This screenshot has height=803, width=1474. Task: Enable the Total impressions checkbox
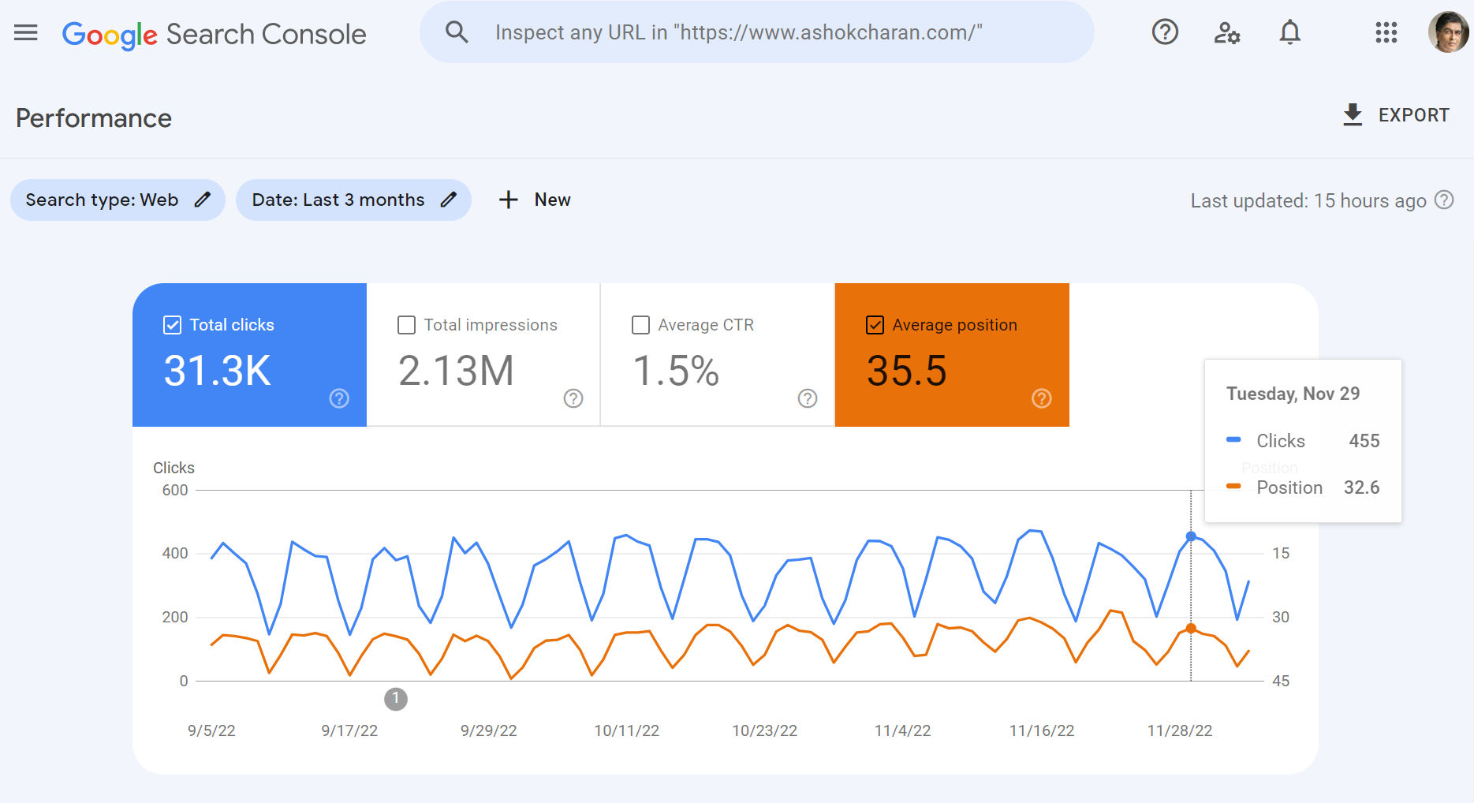406,325
